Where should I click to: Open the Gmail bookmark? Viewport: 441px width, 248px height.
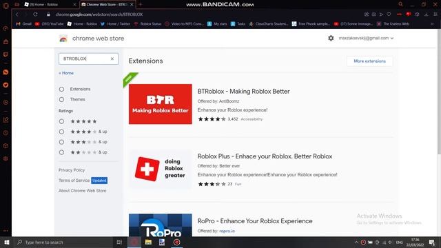[x=23, y=24]
